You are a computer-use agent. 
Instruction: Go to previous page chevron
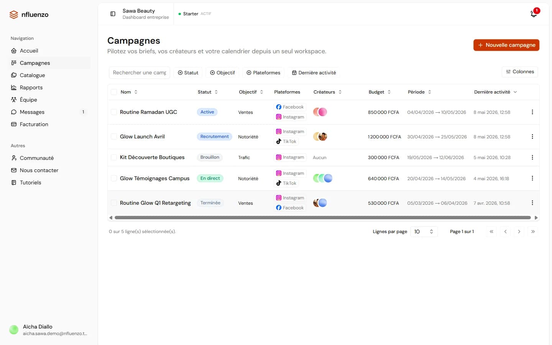pos(505,232)
